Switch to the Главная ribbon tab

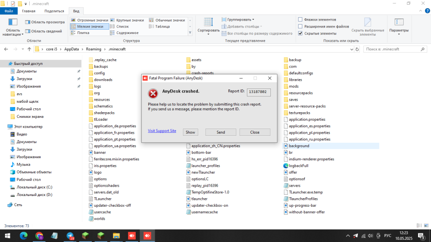(x=28, y=11)
